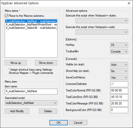The height and width of the screenshot is (128, 133).
Task: Open the script-on-Notepad++-starts dropdown
Action: click(102, 21)
